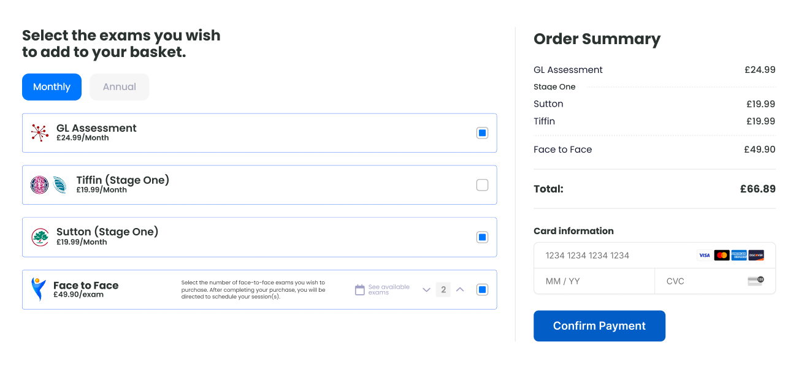Image resolution: width=804 pixels, height=369 pixels.
Task: Check the Tiffin (Stage One) checkbox
Action: coord(482,185)
